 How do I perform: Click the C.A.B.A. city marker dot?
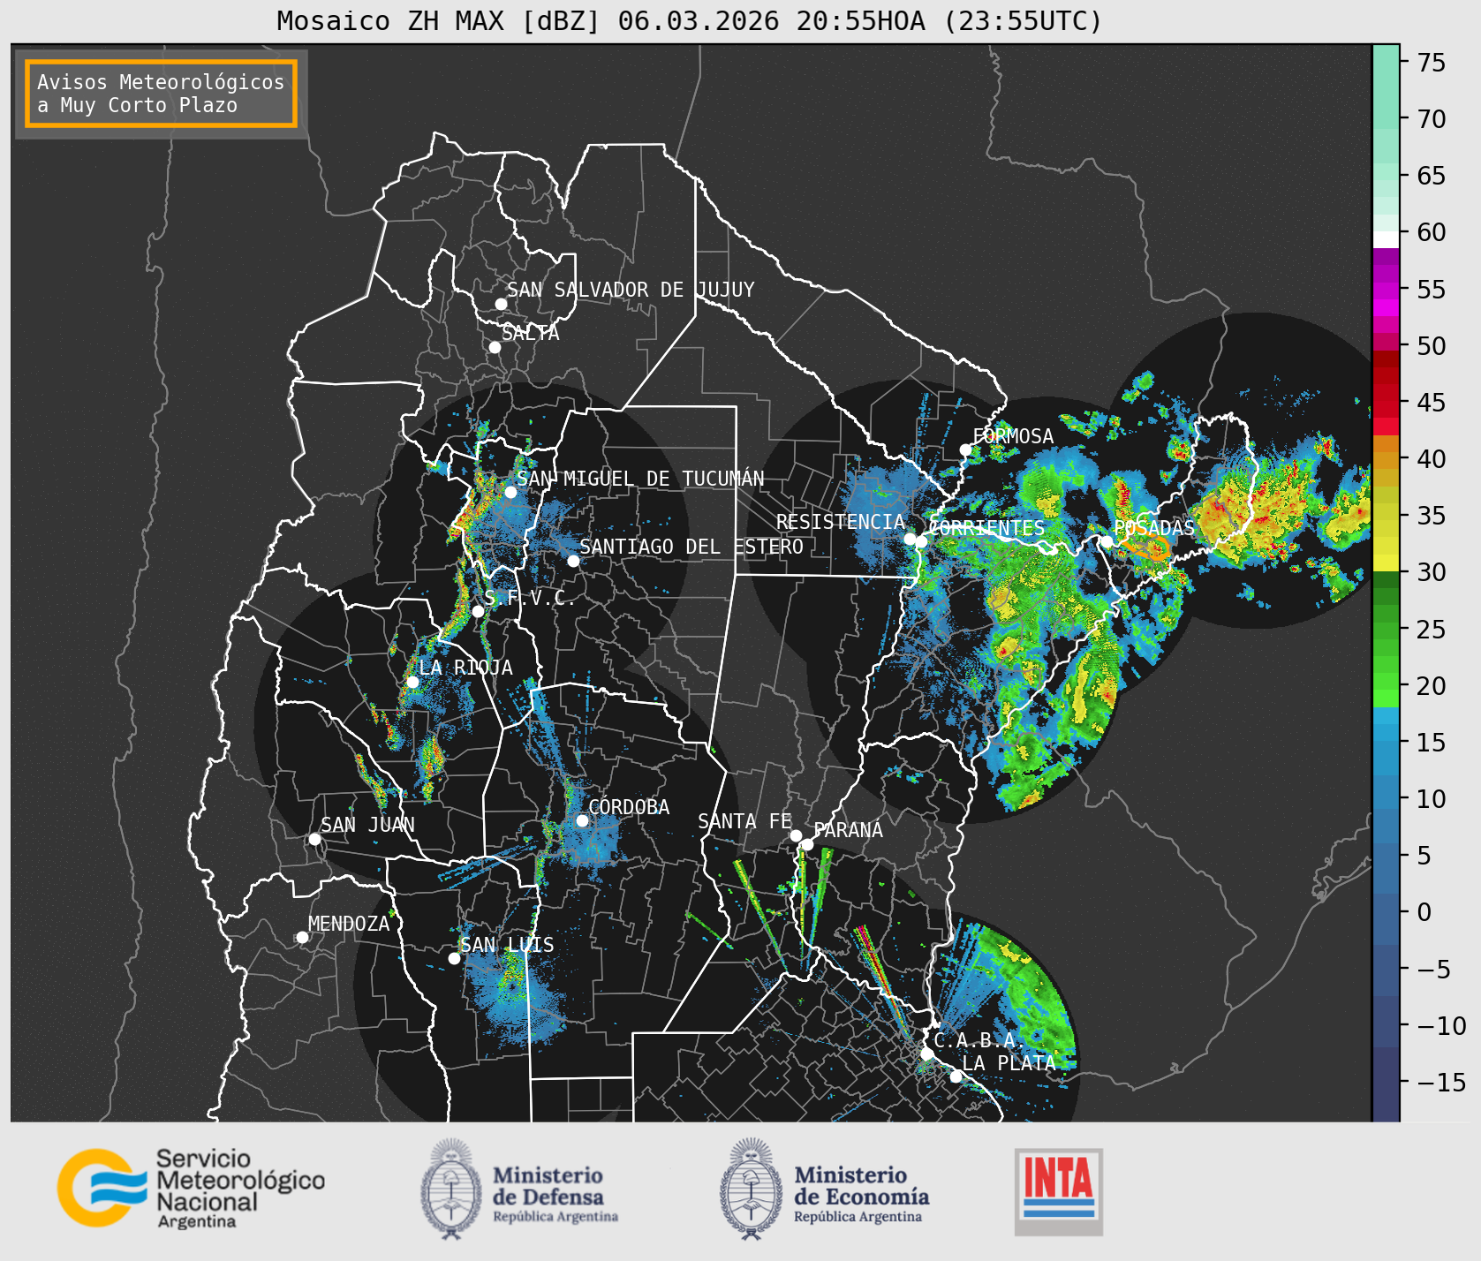(926, 1053)
